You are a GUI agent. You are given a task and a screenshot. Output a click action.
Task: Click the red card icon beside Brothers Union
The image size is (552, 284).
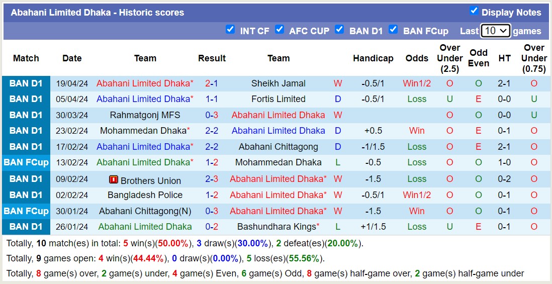point(114,179)
